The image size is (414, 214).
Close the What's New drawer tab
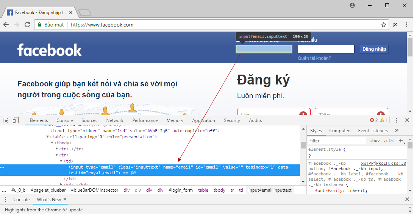click(x=65, y=200)
